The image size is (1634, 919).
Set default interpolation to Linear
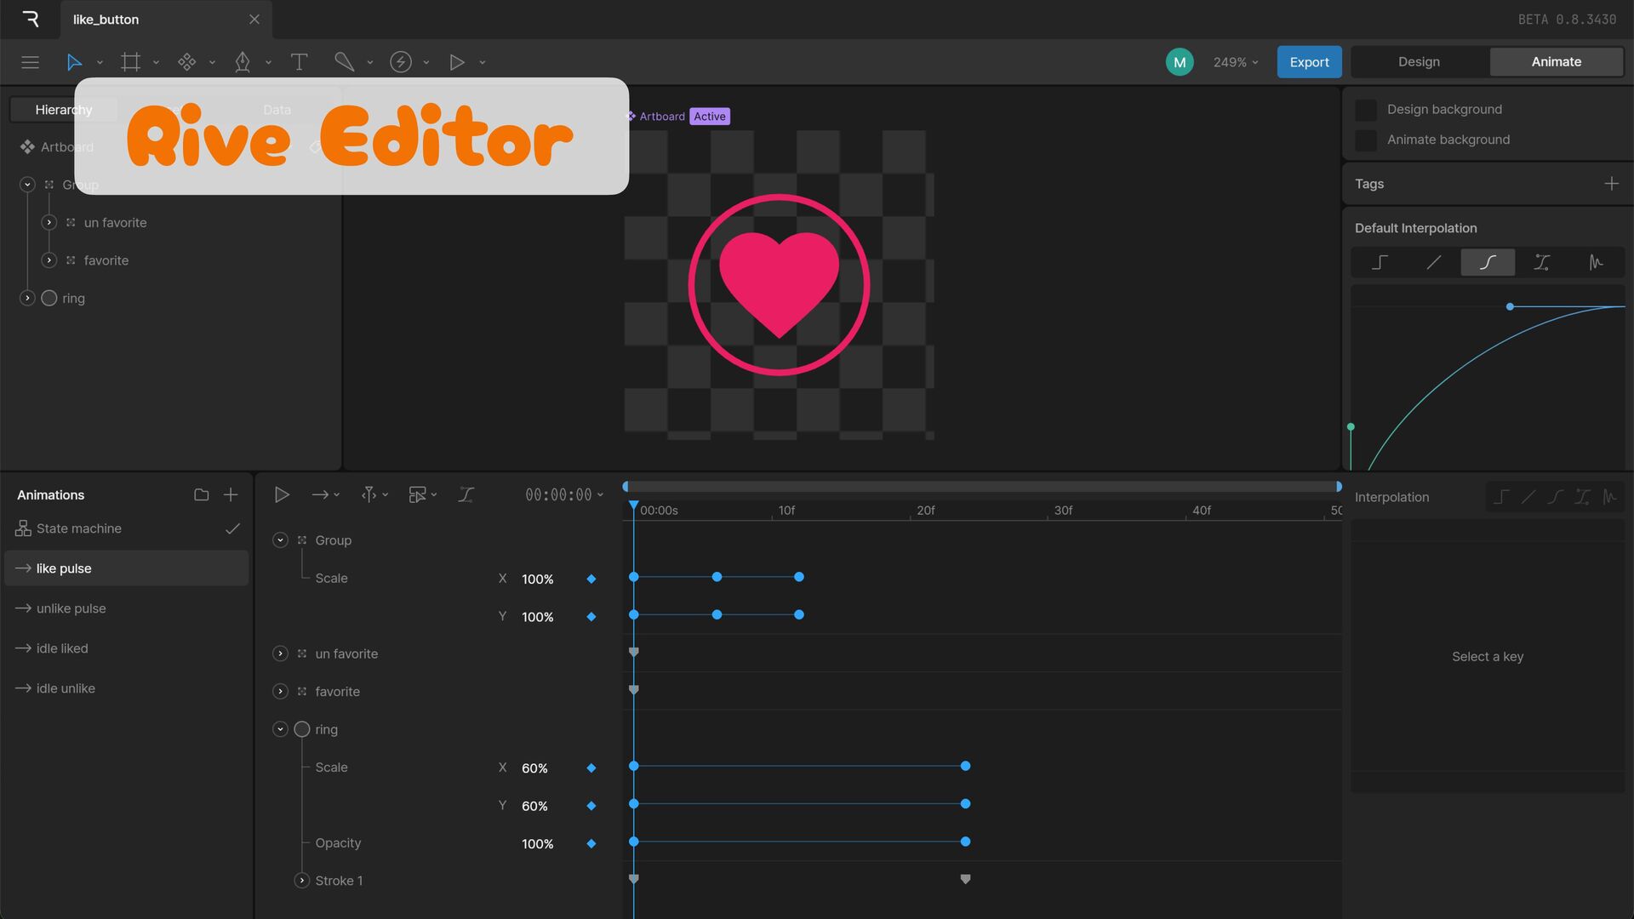click(1434, 263)
